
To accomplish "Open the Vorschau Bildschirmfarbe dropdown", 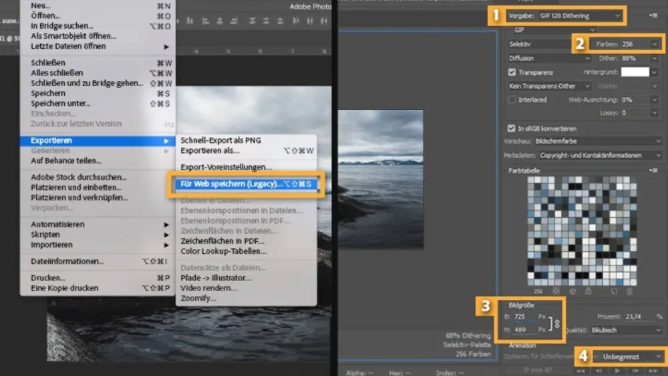I will coord(597,141).
